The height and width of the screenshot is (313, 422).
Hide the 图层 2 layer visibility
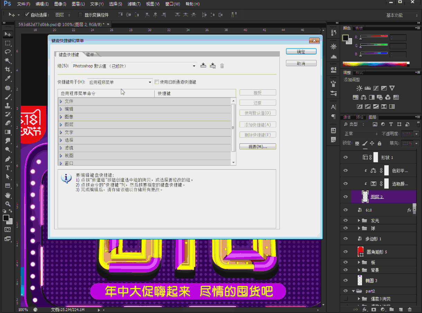click(345, 197)
